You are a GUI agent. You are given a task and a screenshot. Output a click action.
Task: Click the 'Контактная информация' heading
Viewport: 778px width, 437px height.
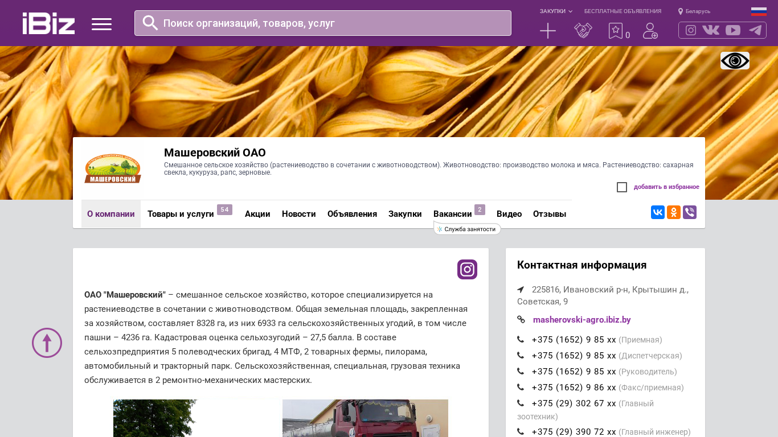[x=582, y=265]
